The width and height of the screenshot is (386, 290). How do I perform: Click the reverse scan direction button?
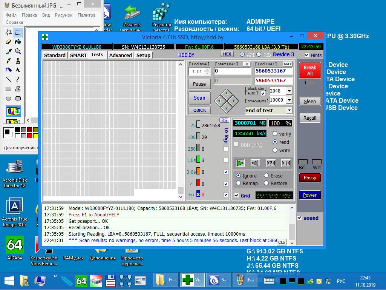(255, 163)
